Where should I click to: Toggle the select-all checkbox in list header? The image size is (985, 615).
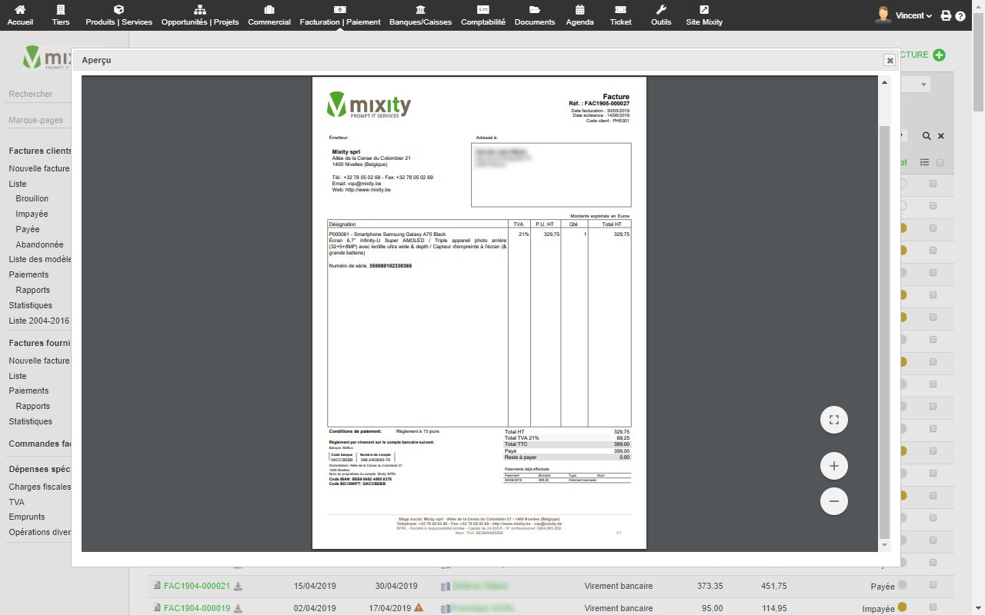pyautogui.click(x=940, y=162)
